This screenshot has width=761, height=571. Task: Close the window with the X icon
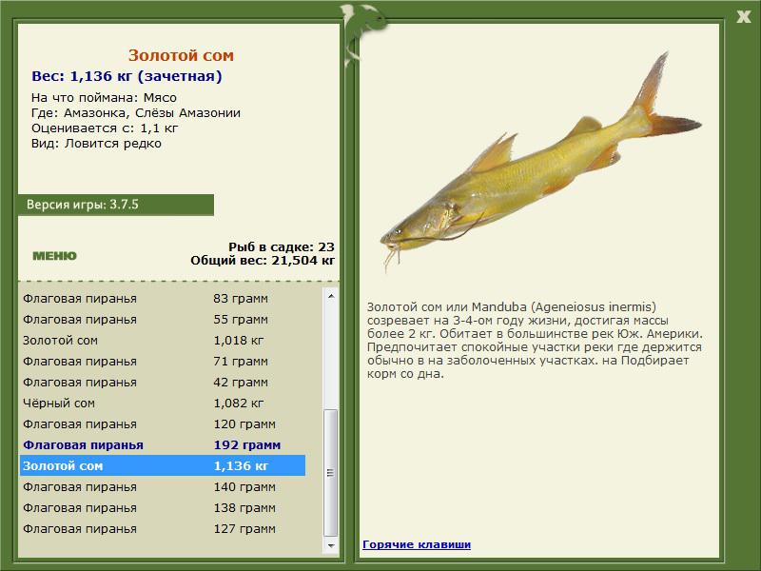(743, 16)
